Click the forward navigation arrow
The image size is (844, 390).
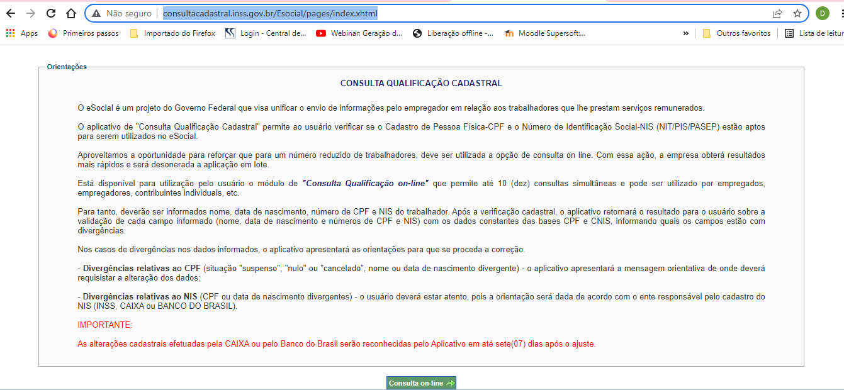click(x=31, y=13)
